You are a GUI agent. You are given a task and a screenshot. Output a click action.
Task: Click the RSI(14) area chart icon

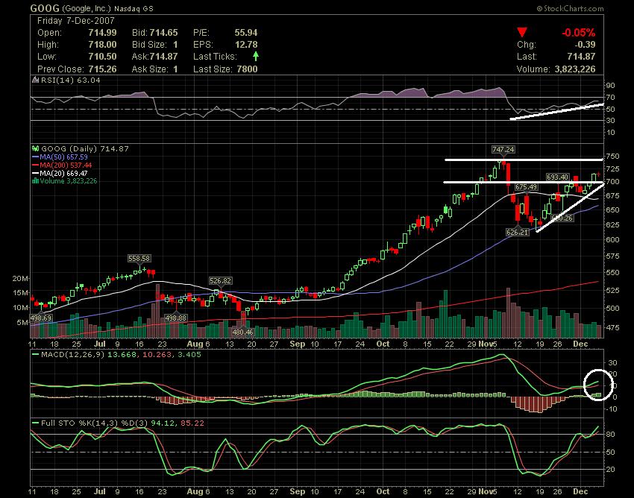pos(36,80)
